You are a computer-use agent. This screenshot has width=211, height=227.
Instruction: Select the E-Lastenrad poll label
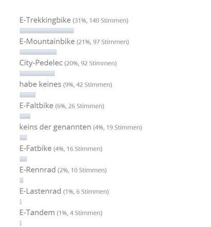coord(40,191)
